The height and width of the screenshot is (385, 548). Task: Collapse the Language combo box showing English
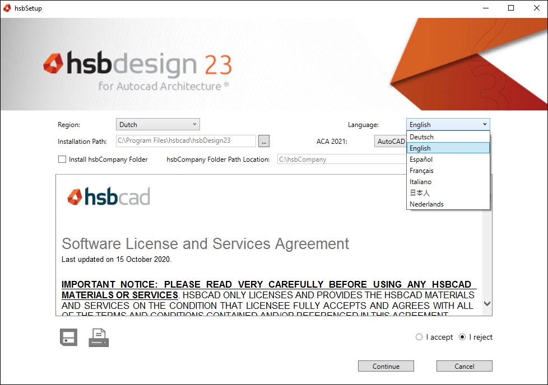448,124
